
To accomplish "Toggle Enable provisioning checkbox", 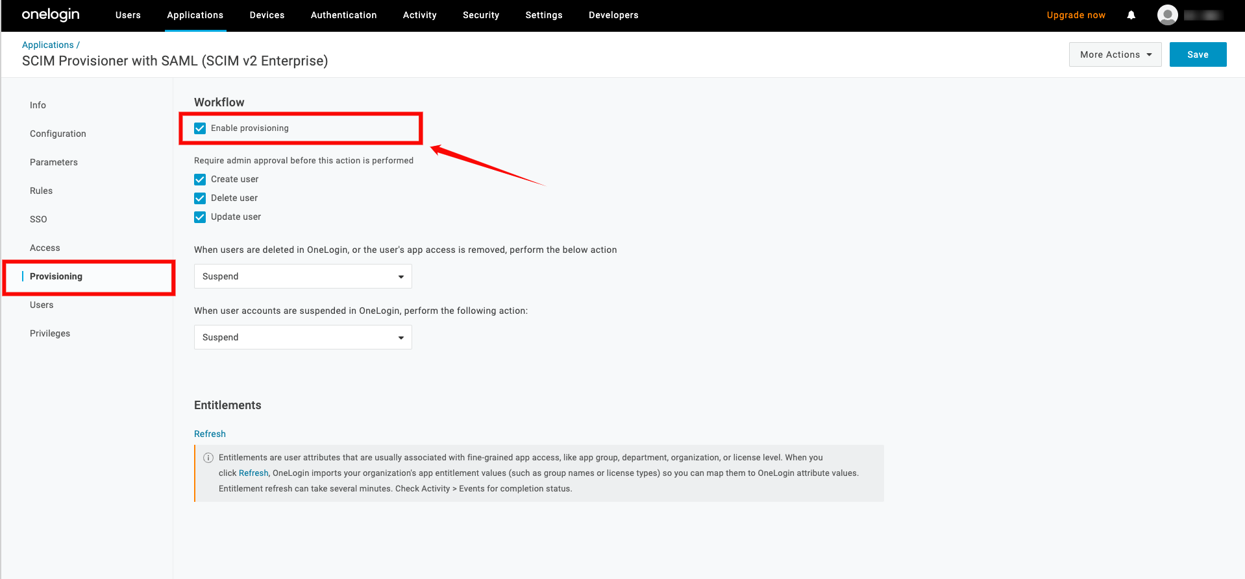I will coord(200,128).
